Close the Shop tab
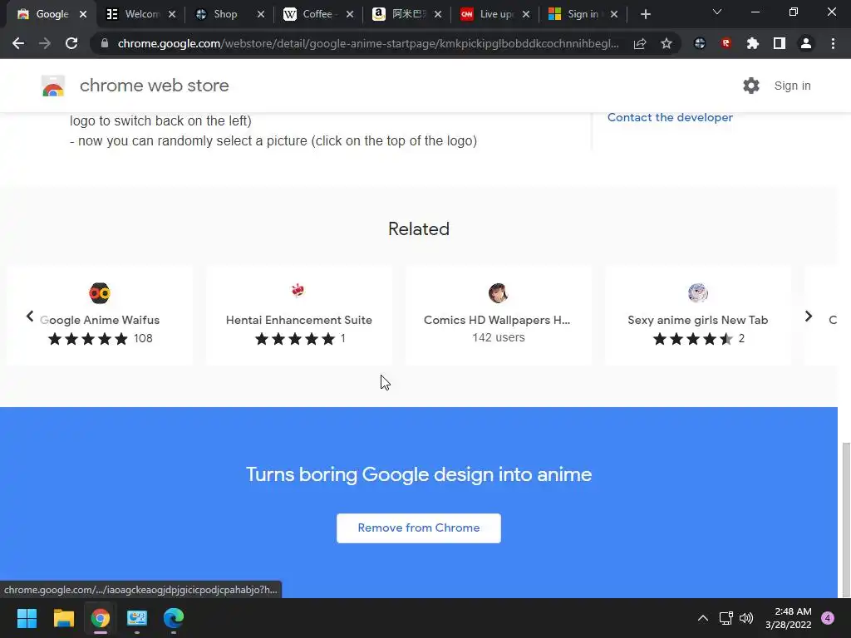 [x=261, y=15]
